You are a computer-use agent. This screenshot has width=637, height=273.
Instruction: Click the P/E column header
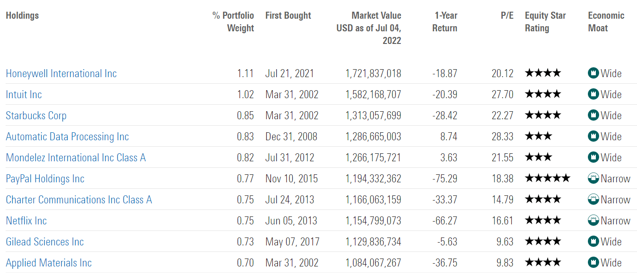pyautogui.click(x=507, y=15)
